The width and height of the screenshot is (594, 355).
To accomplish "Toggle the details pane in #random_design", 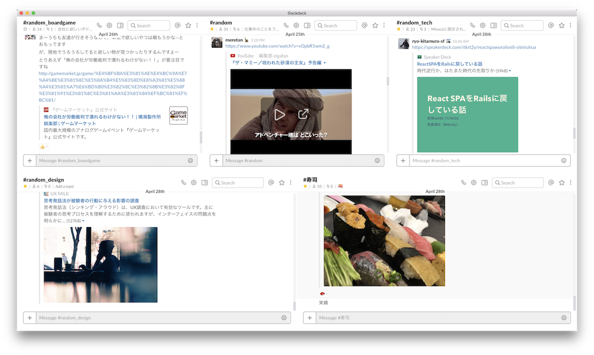I will (205, 182).
